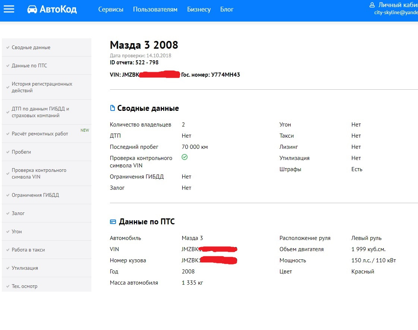Go to the Блог page
This screenshot has width=418, height=330.
coord(227,9)
